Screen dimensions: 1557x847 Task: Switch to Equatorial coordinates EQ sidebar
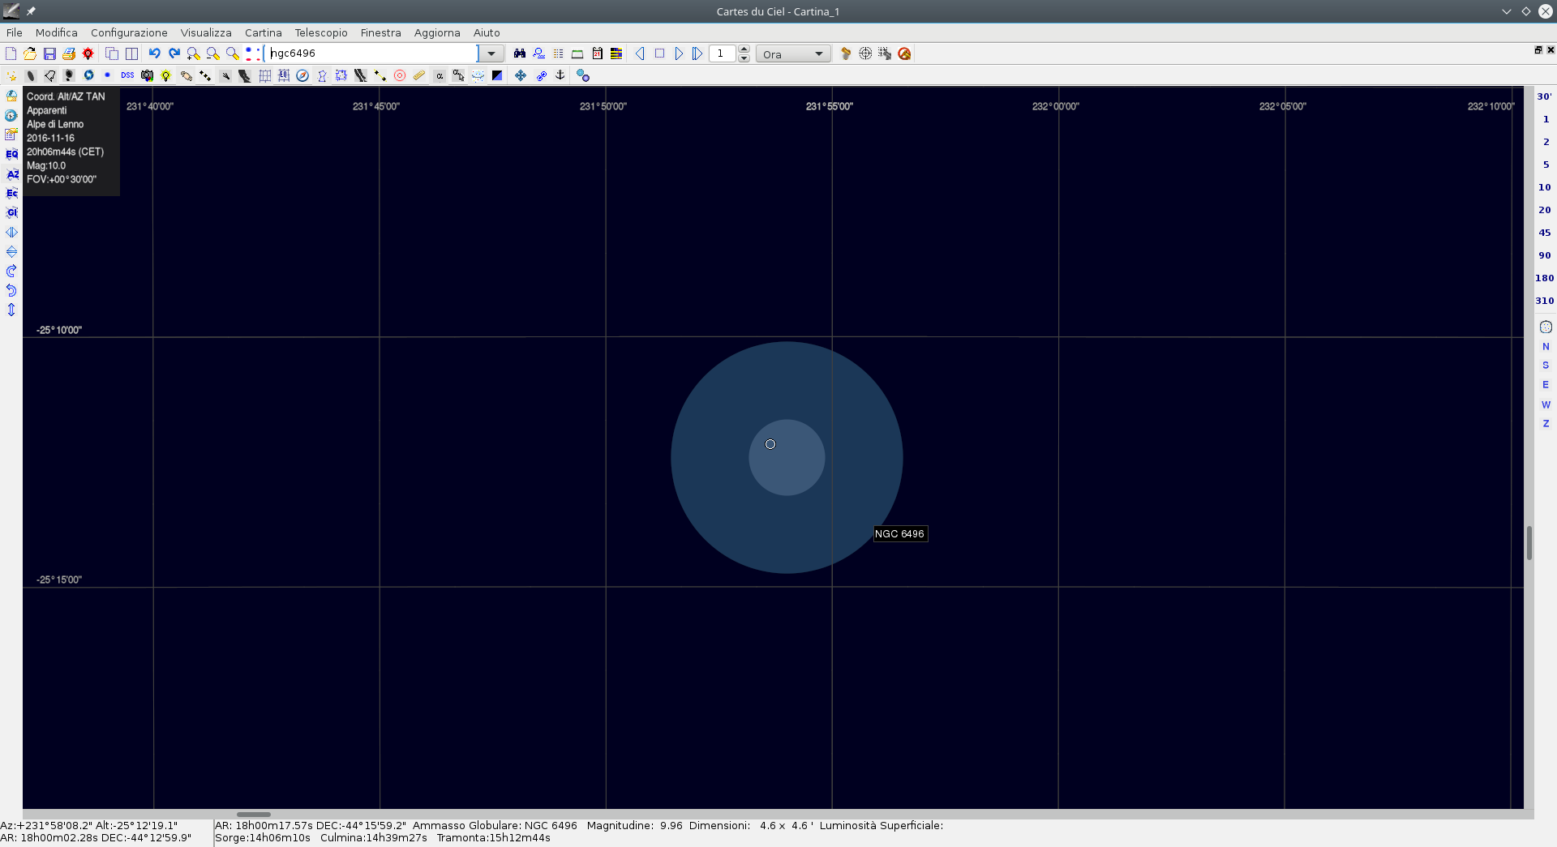[11, 154]
